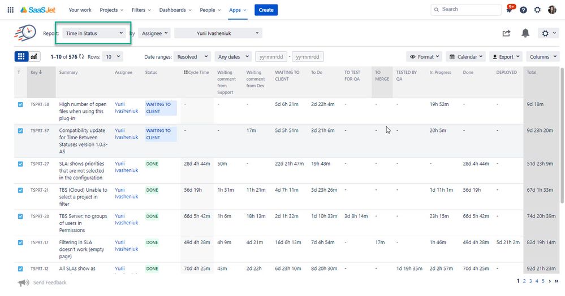The width and height of the screenshot is (565, 296).
Task: Uncheck the TSPRT-58 row checkbox
Action: tap(20, 104)
